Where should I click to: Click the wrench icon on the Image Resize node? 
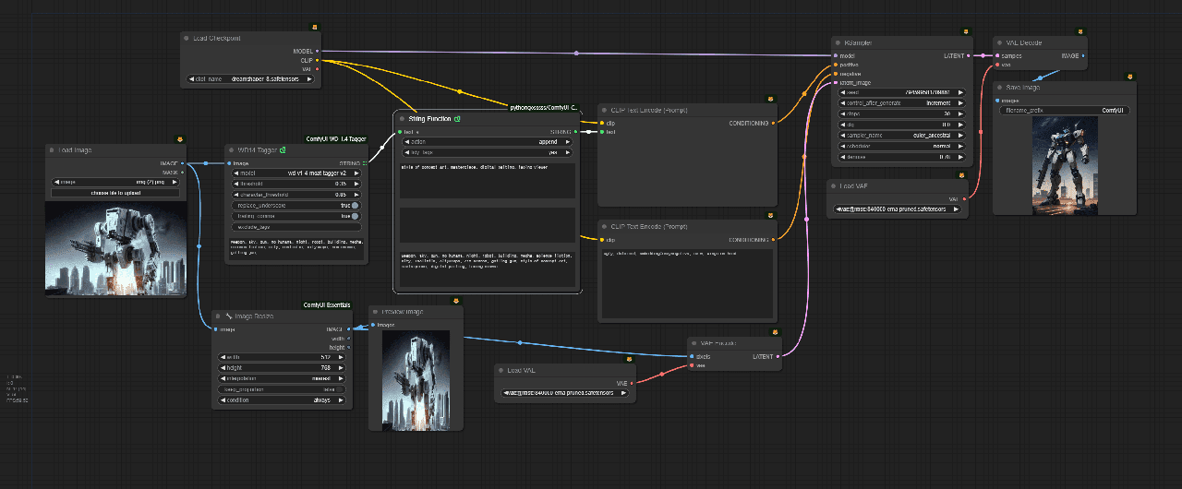point(228,316)
